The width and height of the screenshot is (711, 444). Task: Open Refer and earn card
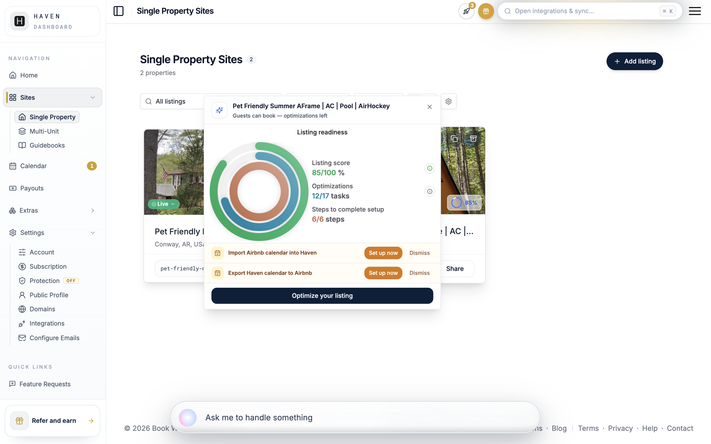tap(52, 421)
